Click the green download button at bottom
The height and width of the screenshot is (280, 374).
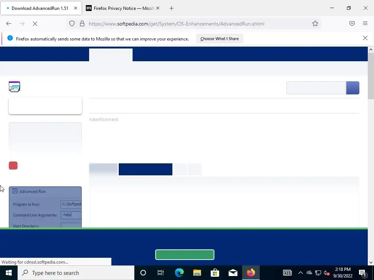[184, 254]
